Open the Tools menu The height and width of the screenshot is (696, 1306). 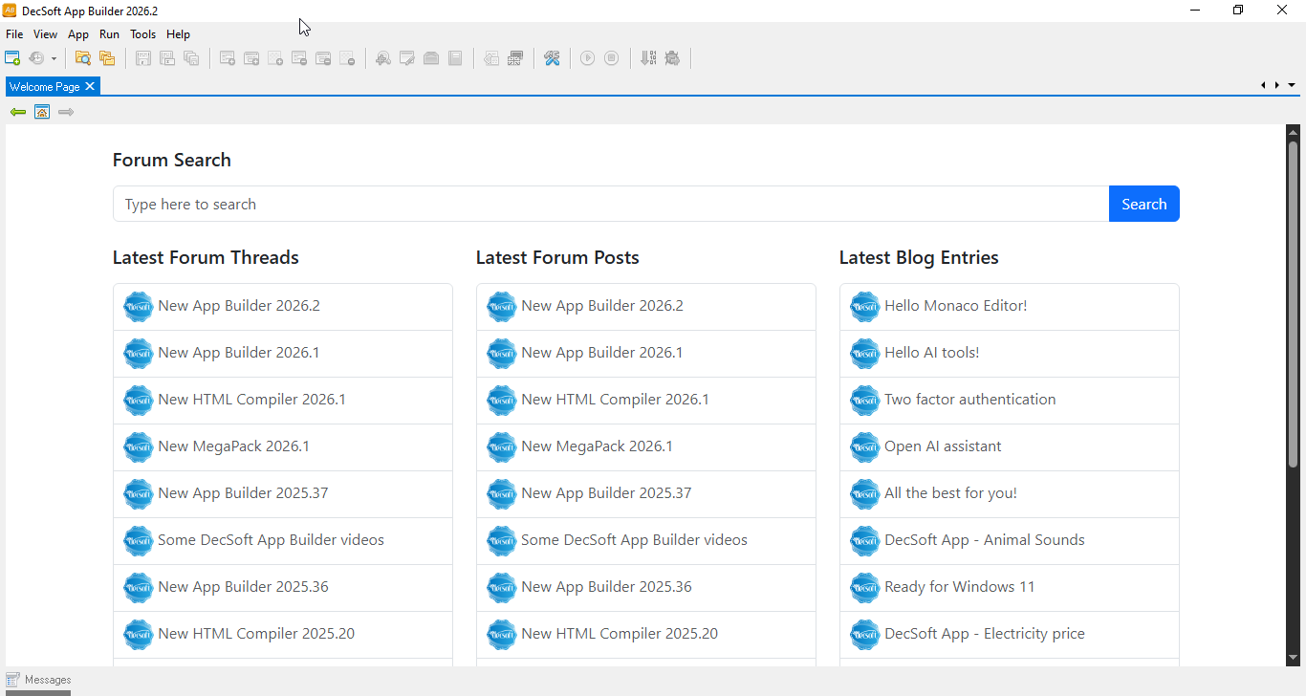point(142,34)
